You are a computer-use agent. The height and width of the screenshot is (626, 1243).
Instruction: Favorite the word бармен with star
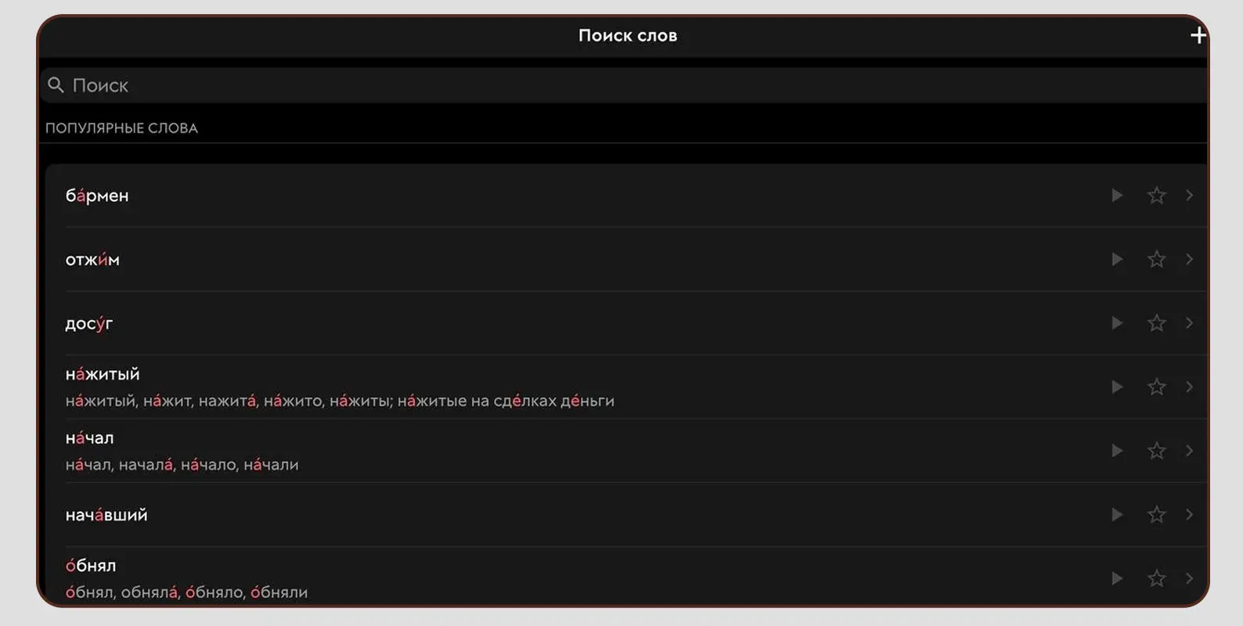click(1156, 196)
